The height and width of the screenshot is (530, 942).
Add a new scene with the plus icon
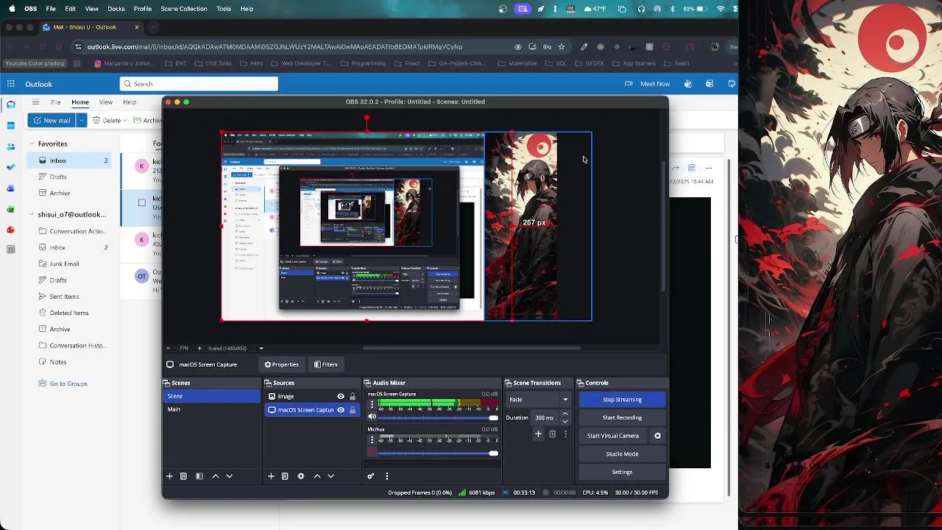[169, 476]
